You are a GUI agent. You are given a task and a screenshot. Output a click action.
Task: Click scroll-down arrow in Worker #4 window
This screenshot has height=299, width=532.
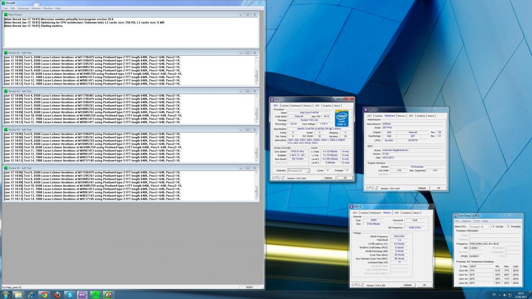pyautogui.click(x=256, y=199)
